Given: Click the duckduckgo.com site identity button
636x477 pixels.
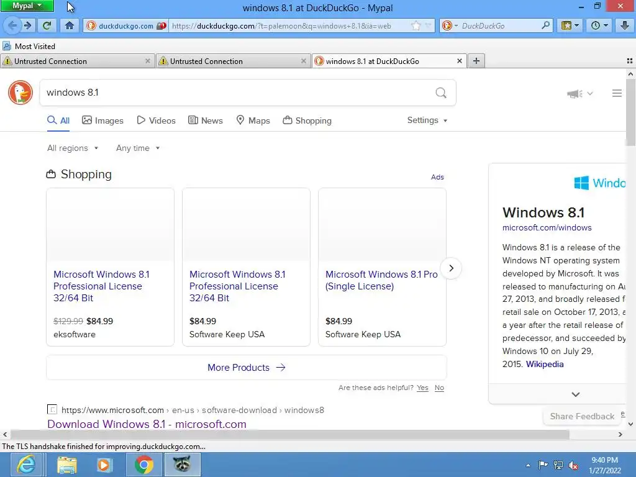Looking at the screenshot, I should (x=126, y=26).
